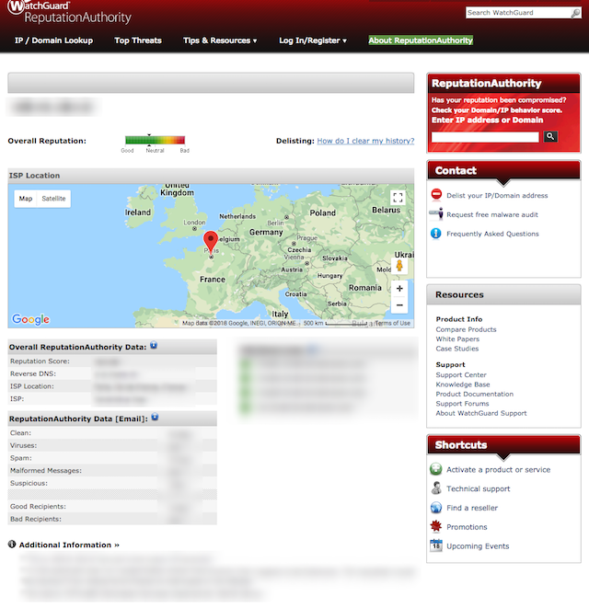The height and width of the screenshot is (608, 589).
Task: Click 'Delist your IP/Domain address' link
Action: [x=497, y=195]
